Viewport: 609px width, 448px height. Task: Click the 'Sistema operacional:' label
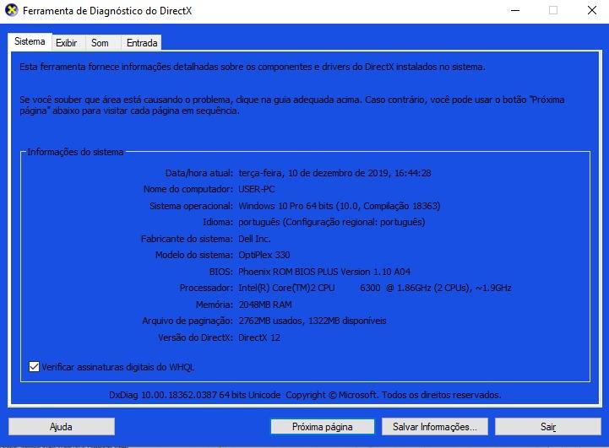coord(192,206)
